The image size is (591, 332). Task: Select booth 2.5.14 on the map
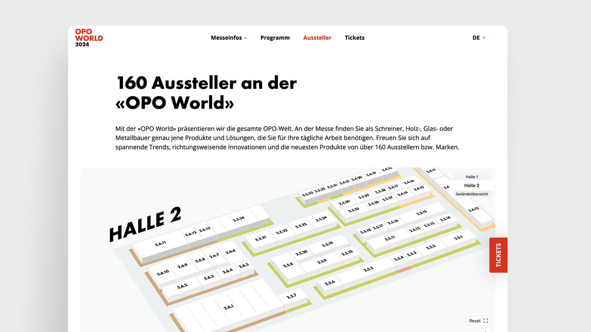click(445, 219)
